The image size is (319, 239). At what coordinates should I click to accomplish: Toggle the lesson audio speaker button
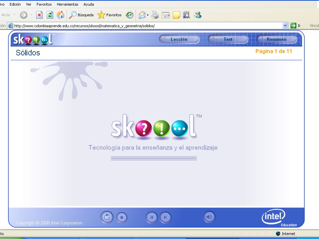[209, 217]
